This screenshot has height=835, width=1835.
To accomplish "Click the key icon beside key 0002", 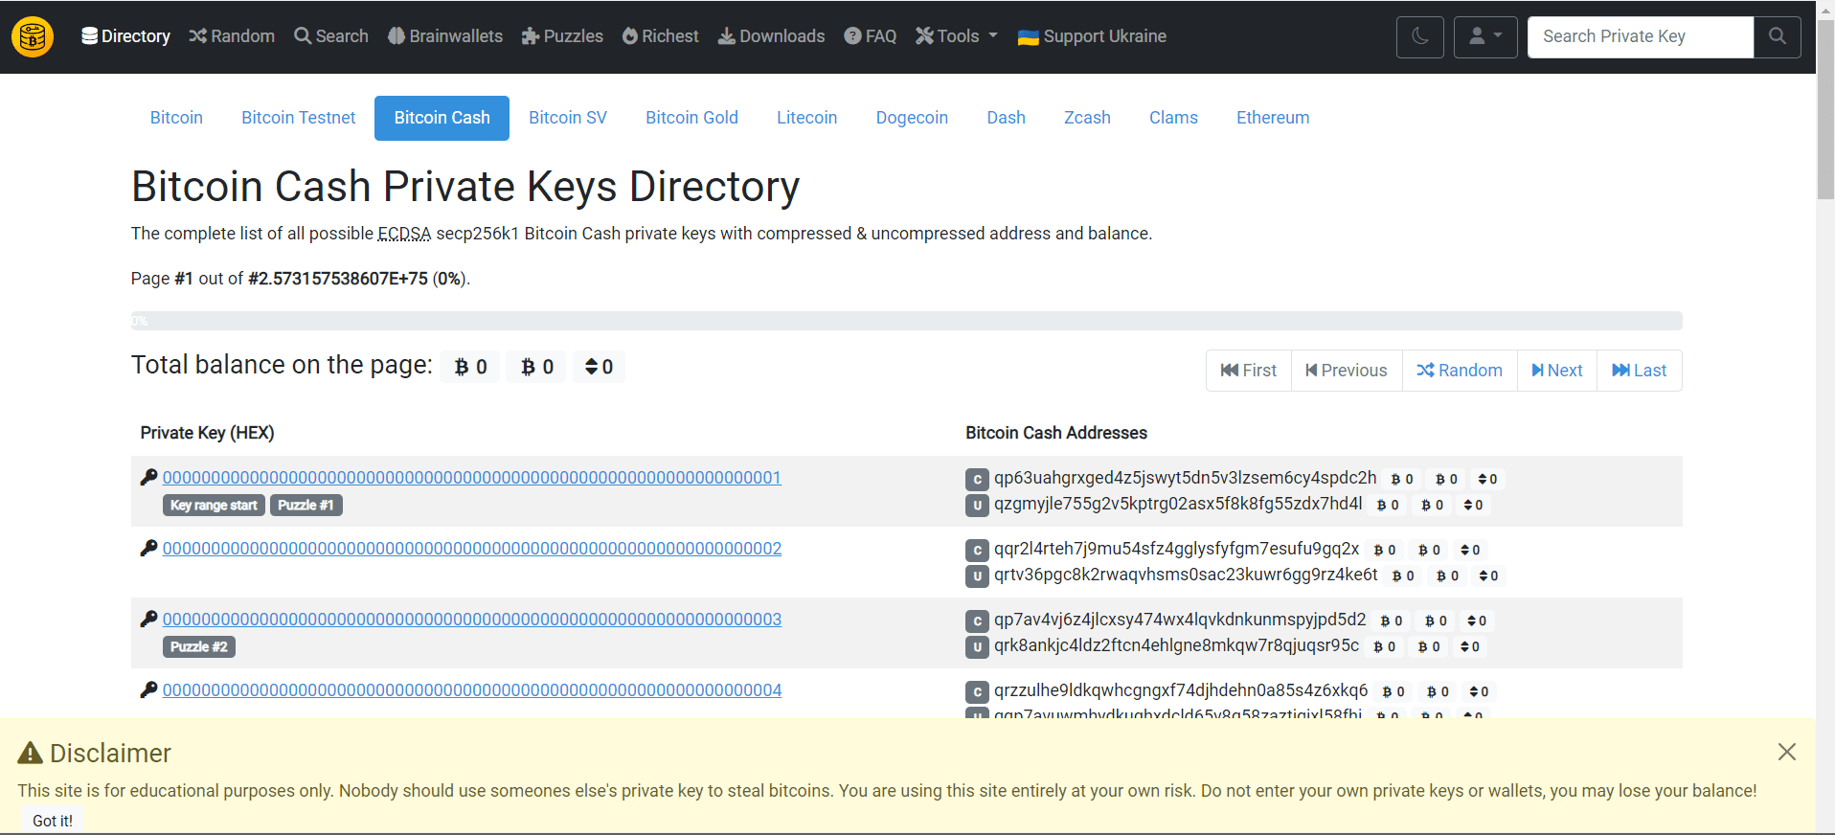I will (x=148, y=548).
